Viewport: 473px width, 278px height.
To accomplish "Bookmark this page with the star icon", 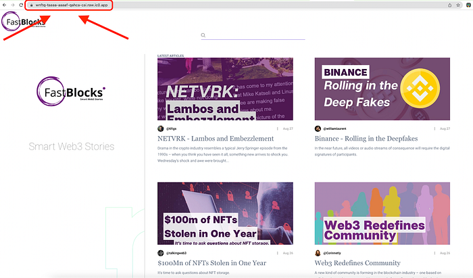I will (458, 5).
